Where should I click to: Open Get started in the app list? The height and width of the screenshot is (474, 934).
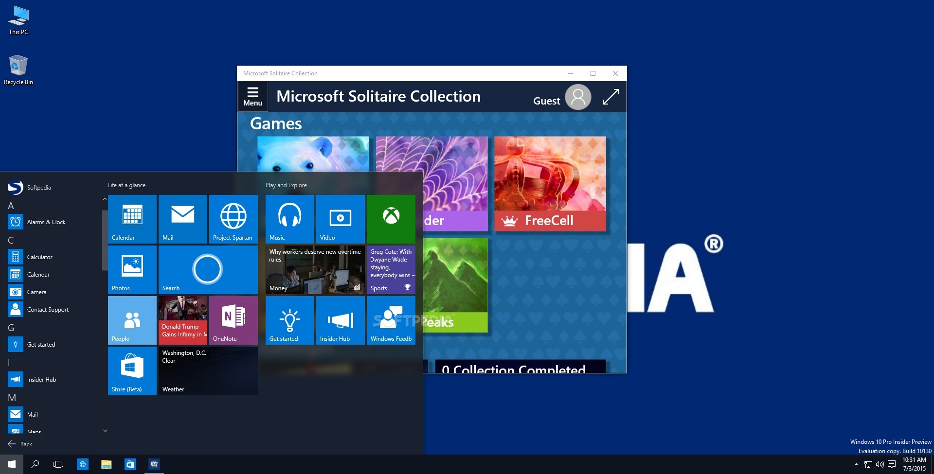[x=54, y=345]
